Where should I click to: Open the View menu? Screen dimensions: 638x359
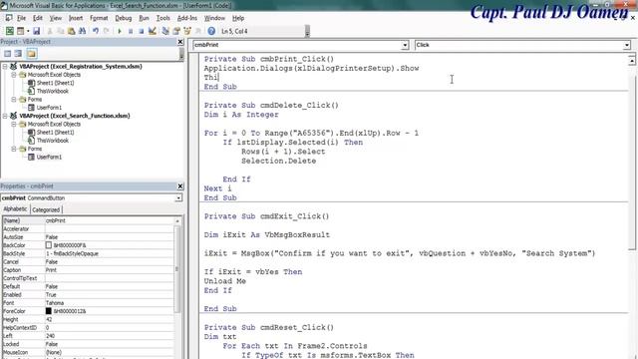coord(56,18)
